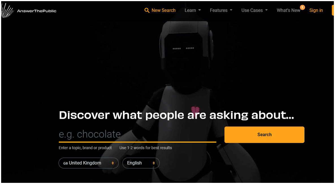The width and height of the screenshot is (335, 184).
Task: Click the up-down arrows in the English selector
Action: [x=154, y=163]
